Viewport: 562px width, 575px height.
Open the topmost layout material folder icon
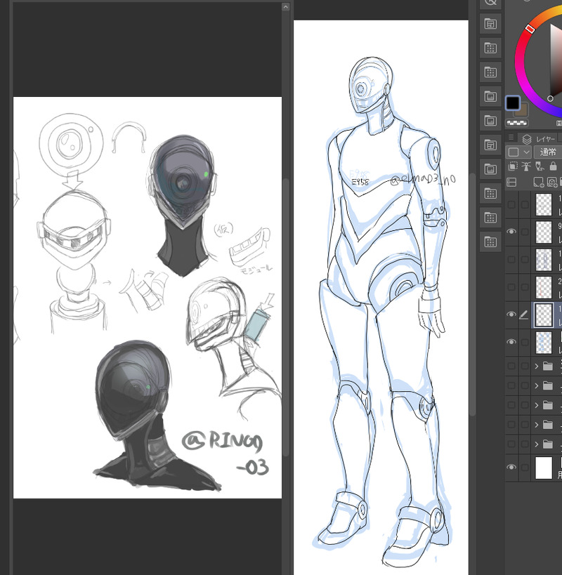point(490,24)
